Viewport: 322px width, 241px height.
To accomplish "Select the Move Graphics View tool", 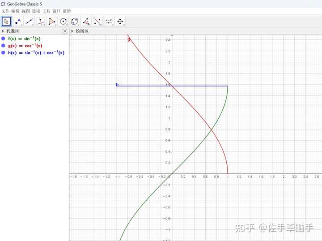I will [x=120, y=22].
